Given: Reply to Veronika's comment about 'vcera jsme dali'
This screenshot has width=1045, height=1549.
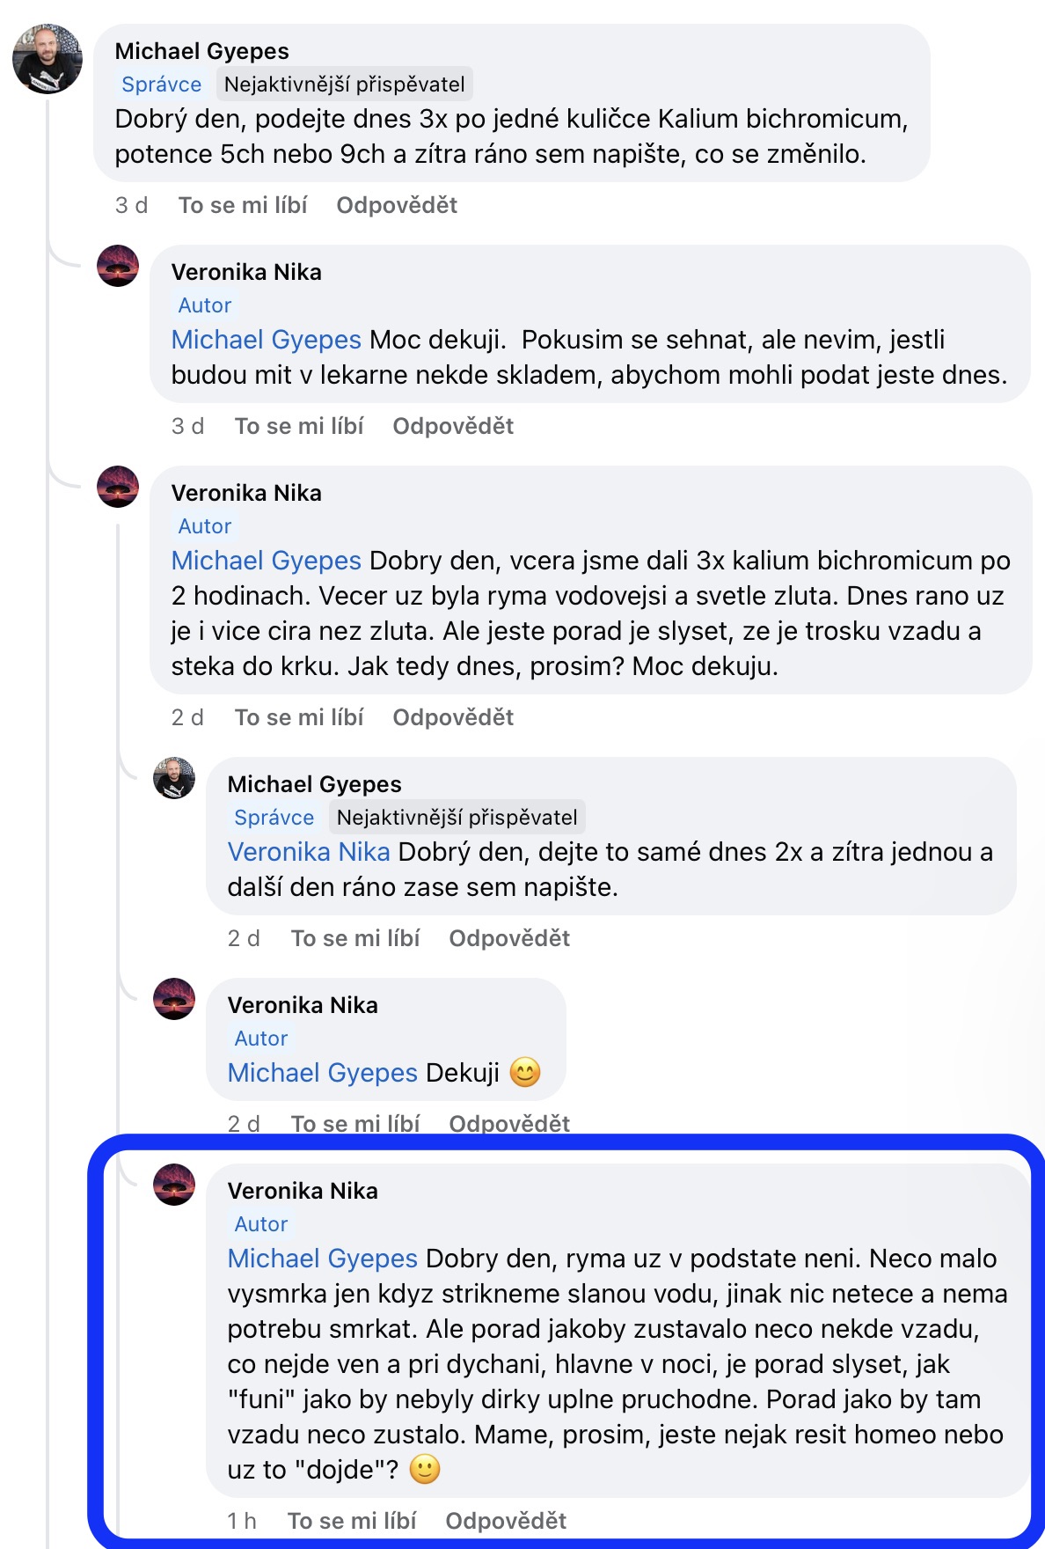Looking at the screenshot, I should point(453,717).
